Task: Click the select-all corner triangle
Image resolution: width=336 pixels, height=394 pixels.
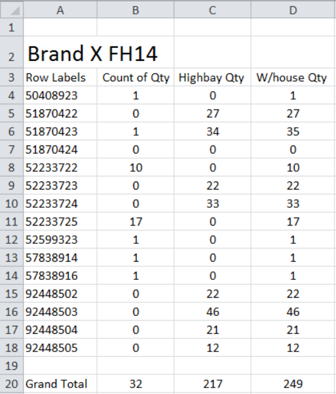Action: pos(12,10)
